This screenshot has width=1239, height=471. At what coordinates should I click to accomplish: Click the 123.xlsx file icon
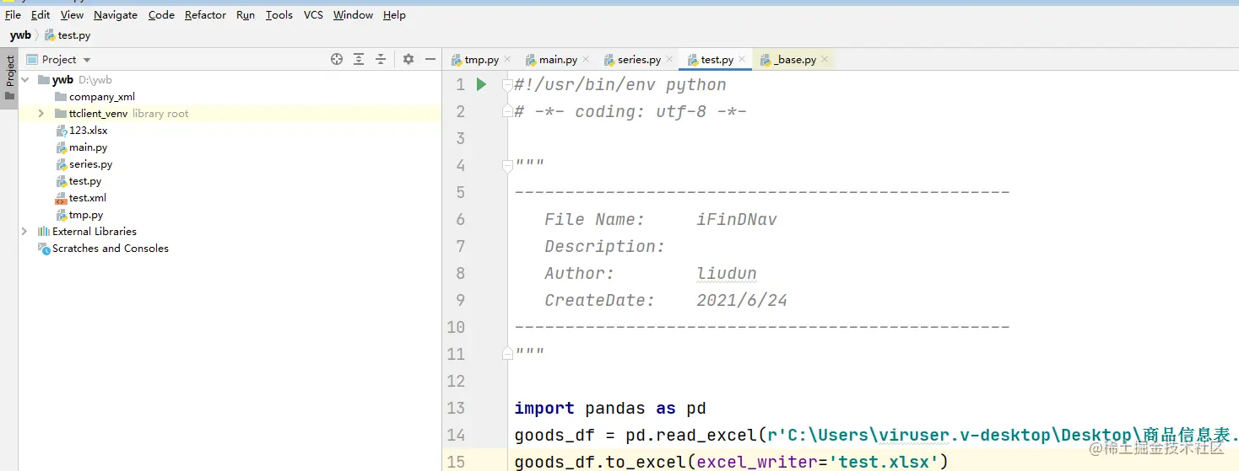pyautogui.click(x=61, y=131)
